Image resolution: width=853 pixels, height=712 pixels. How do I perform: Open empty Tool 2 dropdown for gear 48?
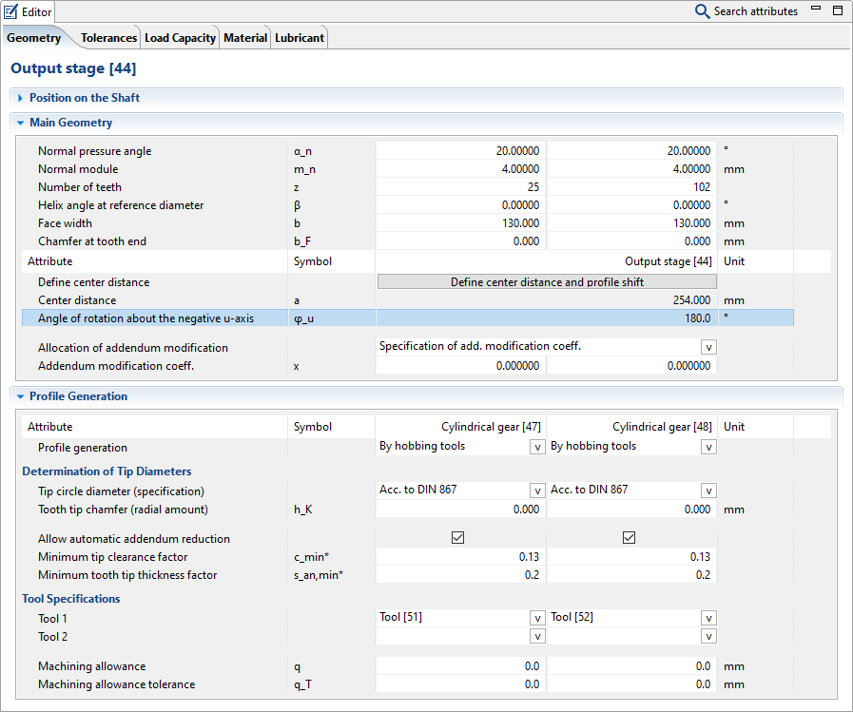click(708, 637)
